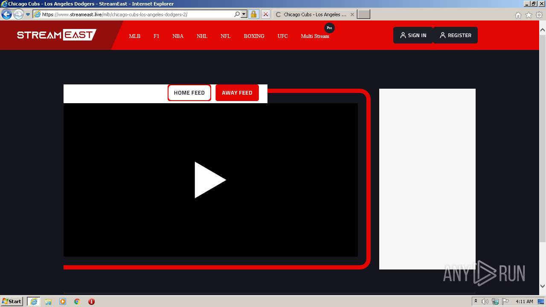Open a new browser tab

pos(363,14)
